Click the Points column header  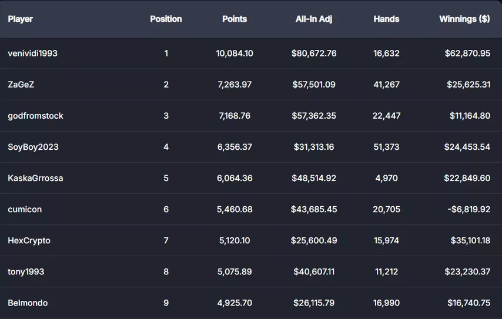coord(235,19)
